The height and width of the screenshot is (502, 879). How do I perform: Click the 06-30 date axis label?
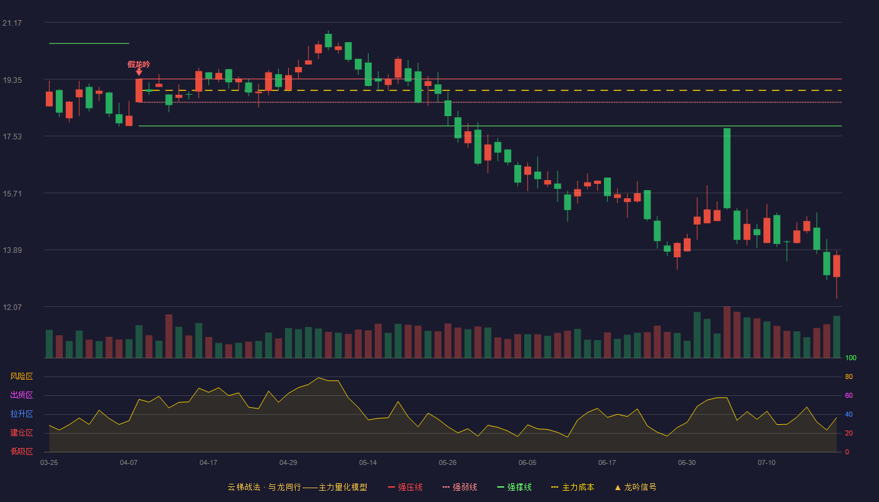click(x=687, y=462)
